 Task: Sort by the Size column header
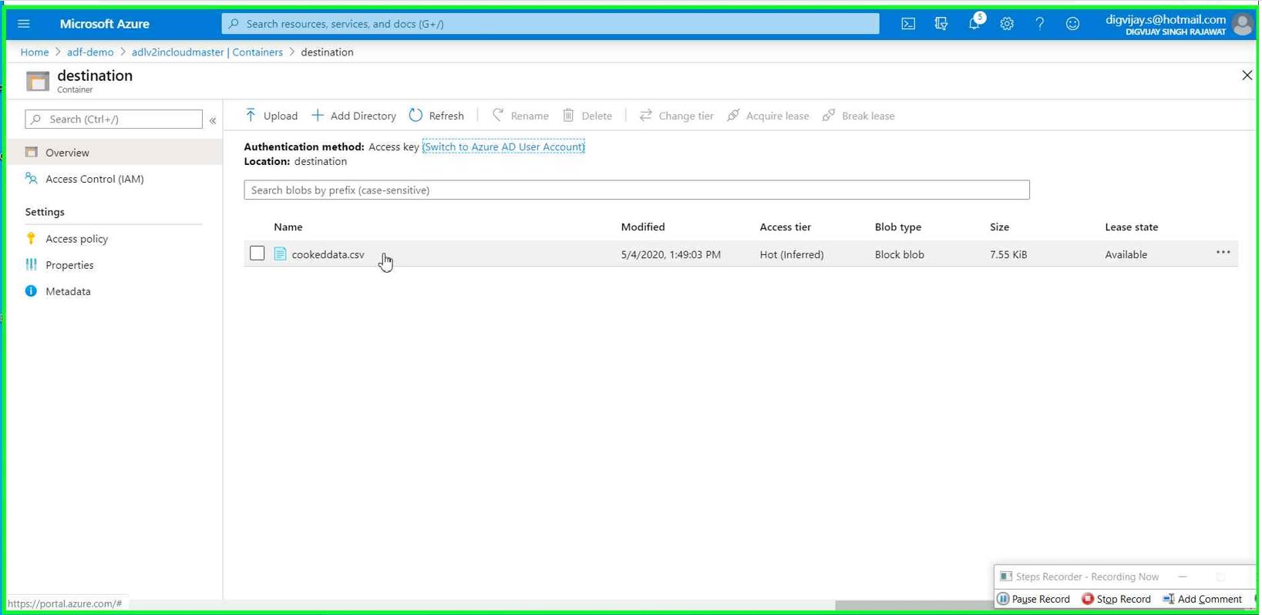coord(1000,227)
